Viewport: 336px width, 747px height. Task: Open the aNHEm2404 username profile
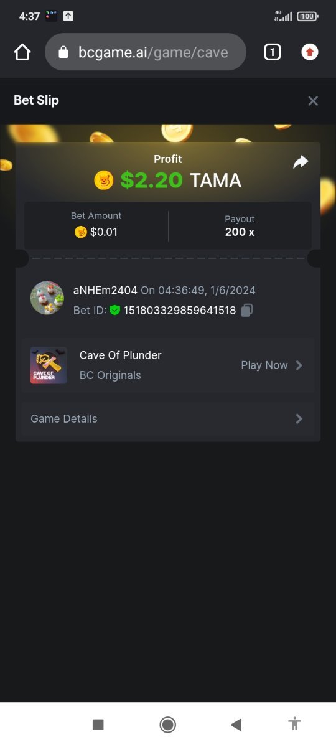tap(105, 290)
